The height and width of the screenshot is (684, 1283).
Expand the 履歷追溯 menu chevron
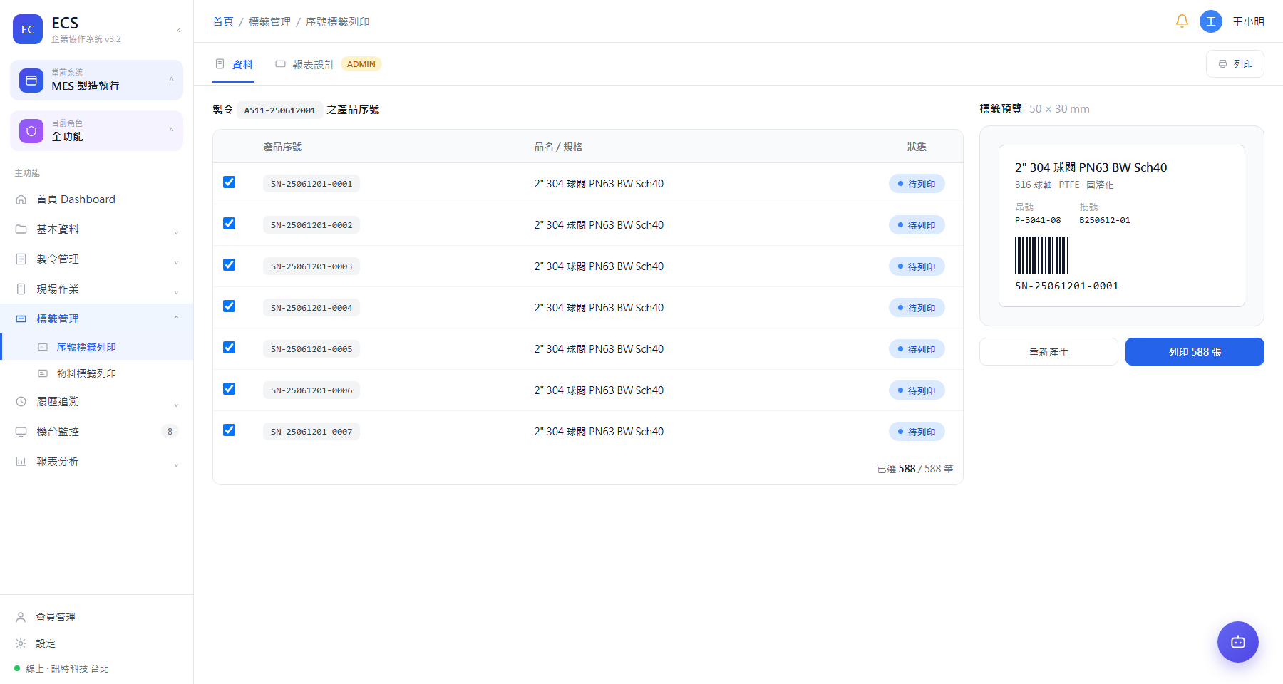click(x=176, y=405)
